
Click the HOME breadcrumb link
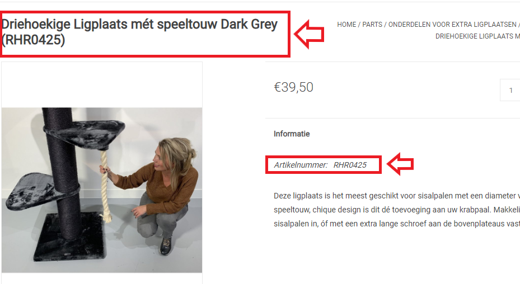pos(346,25)
